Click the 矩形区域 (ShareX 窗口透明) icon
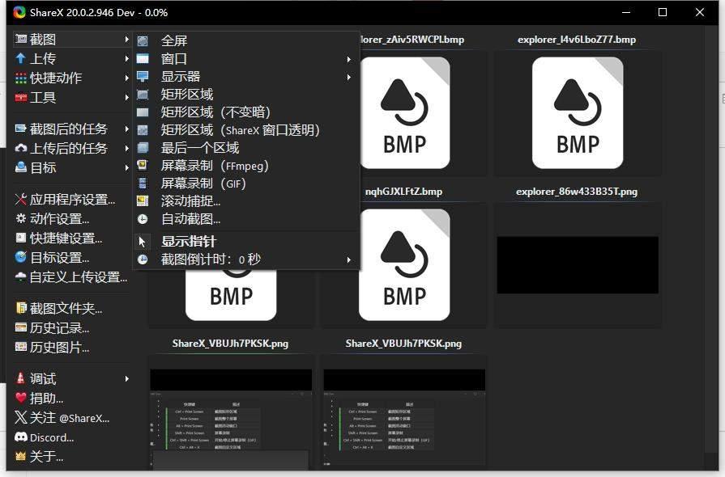The width and height of the screenshot is (725, 477). 143,130
